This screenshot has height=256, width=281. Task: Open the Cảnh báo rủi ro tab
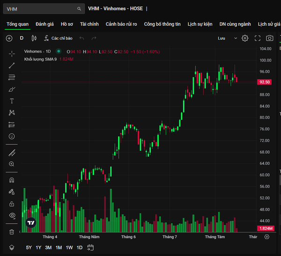[121, 24]
